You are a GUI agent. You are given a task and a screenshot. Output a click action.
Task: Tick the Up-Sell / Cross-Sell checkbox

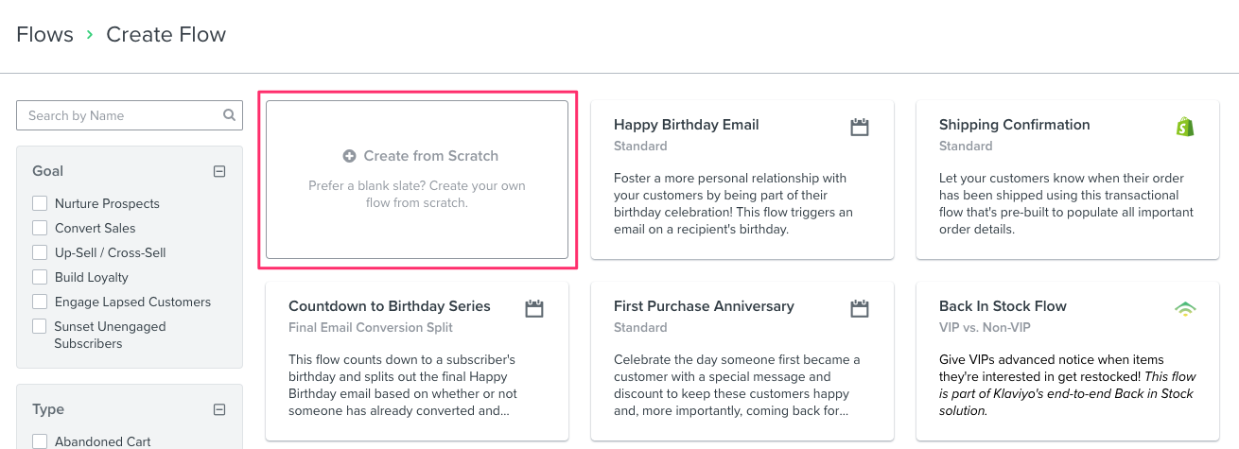pos(40,252)
